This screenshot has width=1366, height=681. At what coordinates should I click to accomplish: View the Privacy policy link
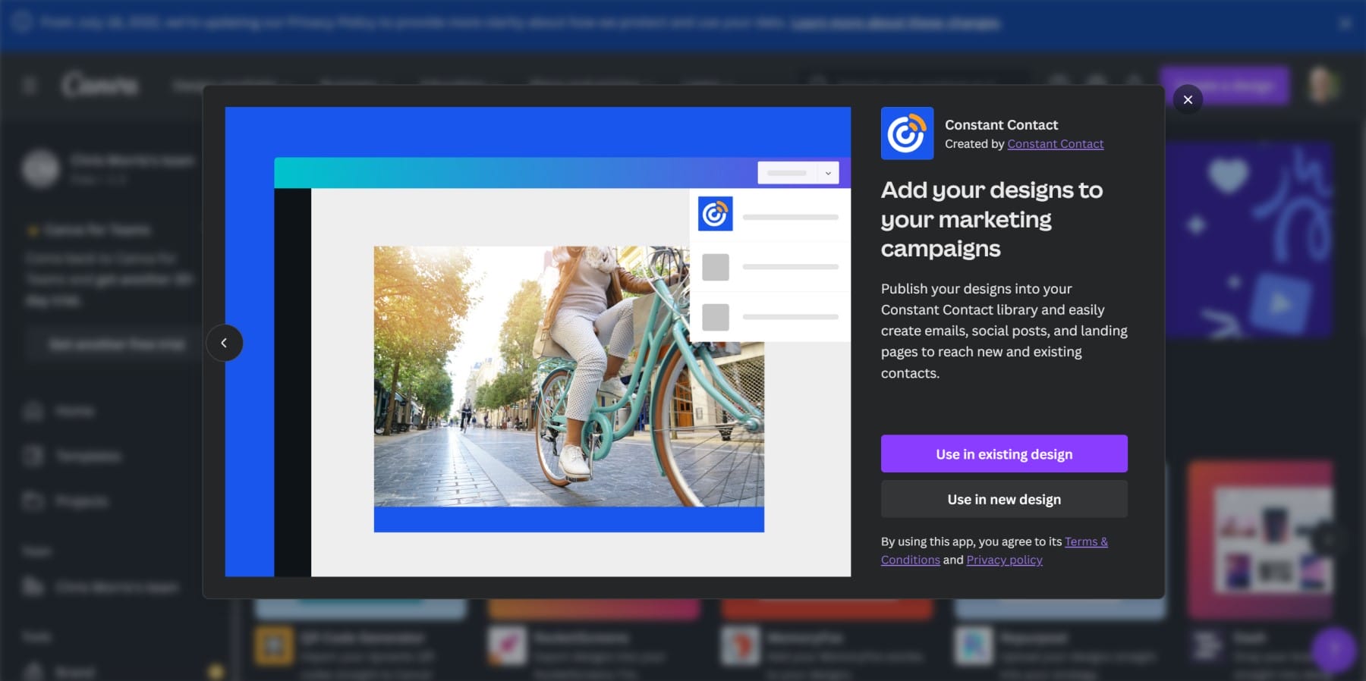(x=1004, y=560)
